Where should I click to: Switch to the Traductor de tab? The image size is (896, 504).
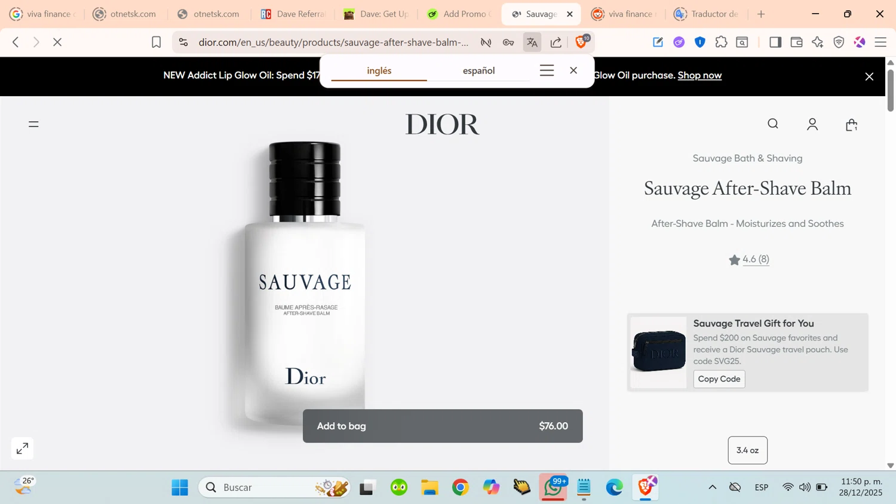pos(707,14)
